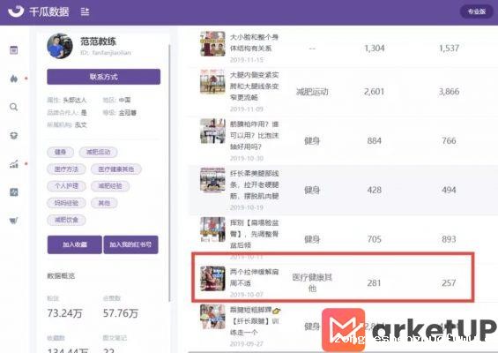Viewport: 498px width, 353px height.
Task: Click the 范范教练 profile avatar
Action: click(x=60, y=46)
